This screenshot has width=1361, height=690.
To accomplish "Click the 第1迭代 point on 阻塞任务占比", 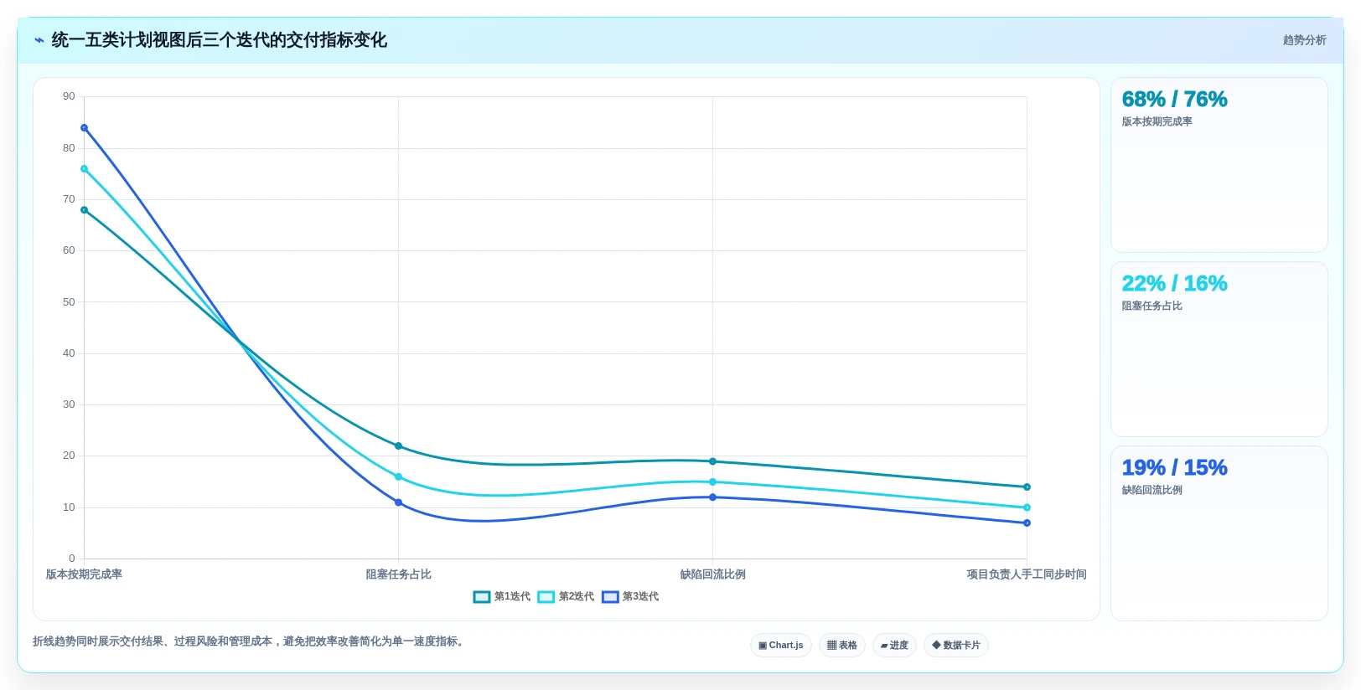I will tap(398, 446).
